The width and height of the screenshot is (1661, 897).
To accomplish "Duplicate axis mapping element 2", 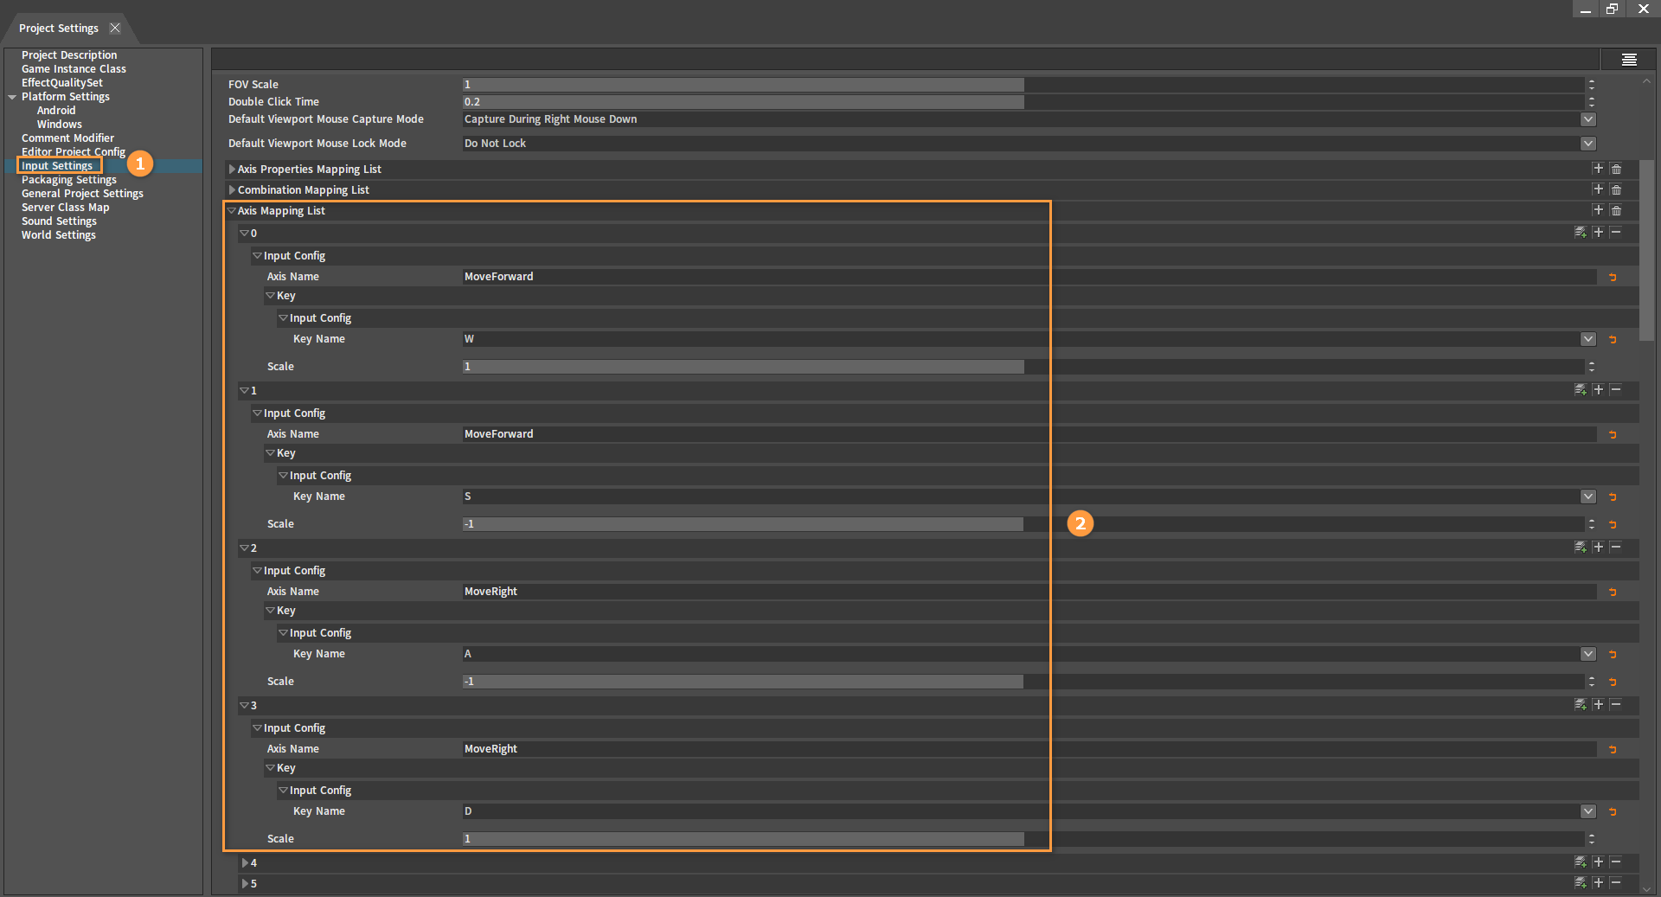I will [x=1581, y=548].
